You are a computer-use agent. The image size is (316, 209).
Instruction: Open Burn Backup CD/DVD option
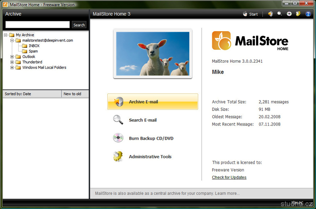151,138
